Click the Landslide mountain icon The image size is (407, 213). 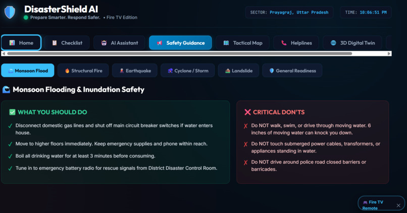228,70
